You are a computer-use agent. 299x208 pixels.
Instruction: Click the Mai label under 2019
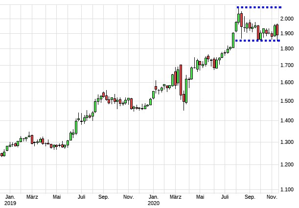pyautogui.click(x=57, y=197)
